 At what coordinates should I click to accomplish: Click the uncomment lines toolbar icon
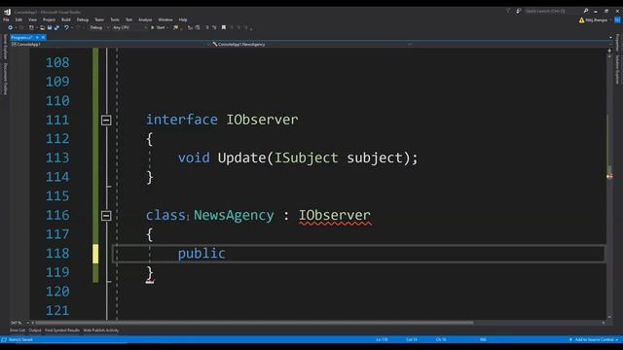point(198,28)
